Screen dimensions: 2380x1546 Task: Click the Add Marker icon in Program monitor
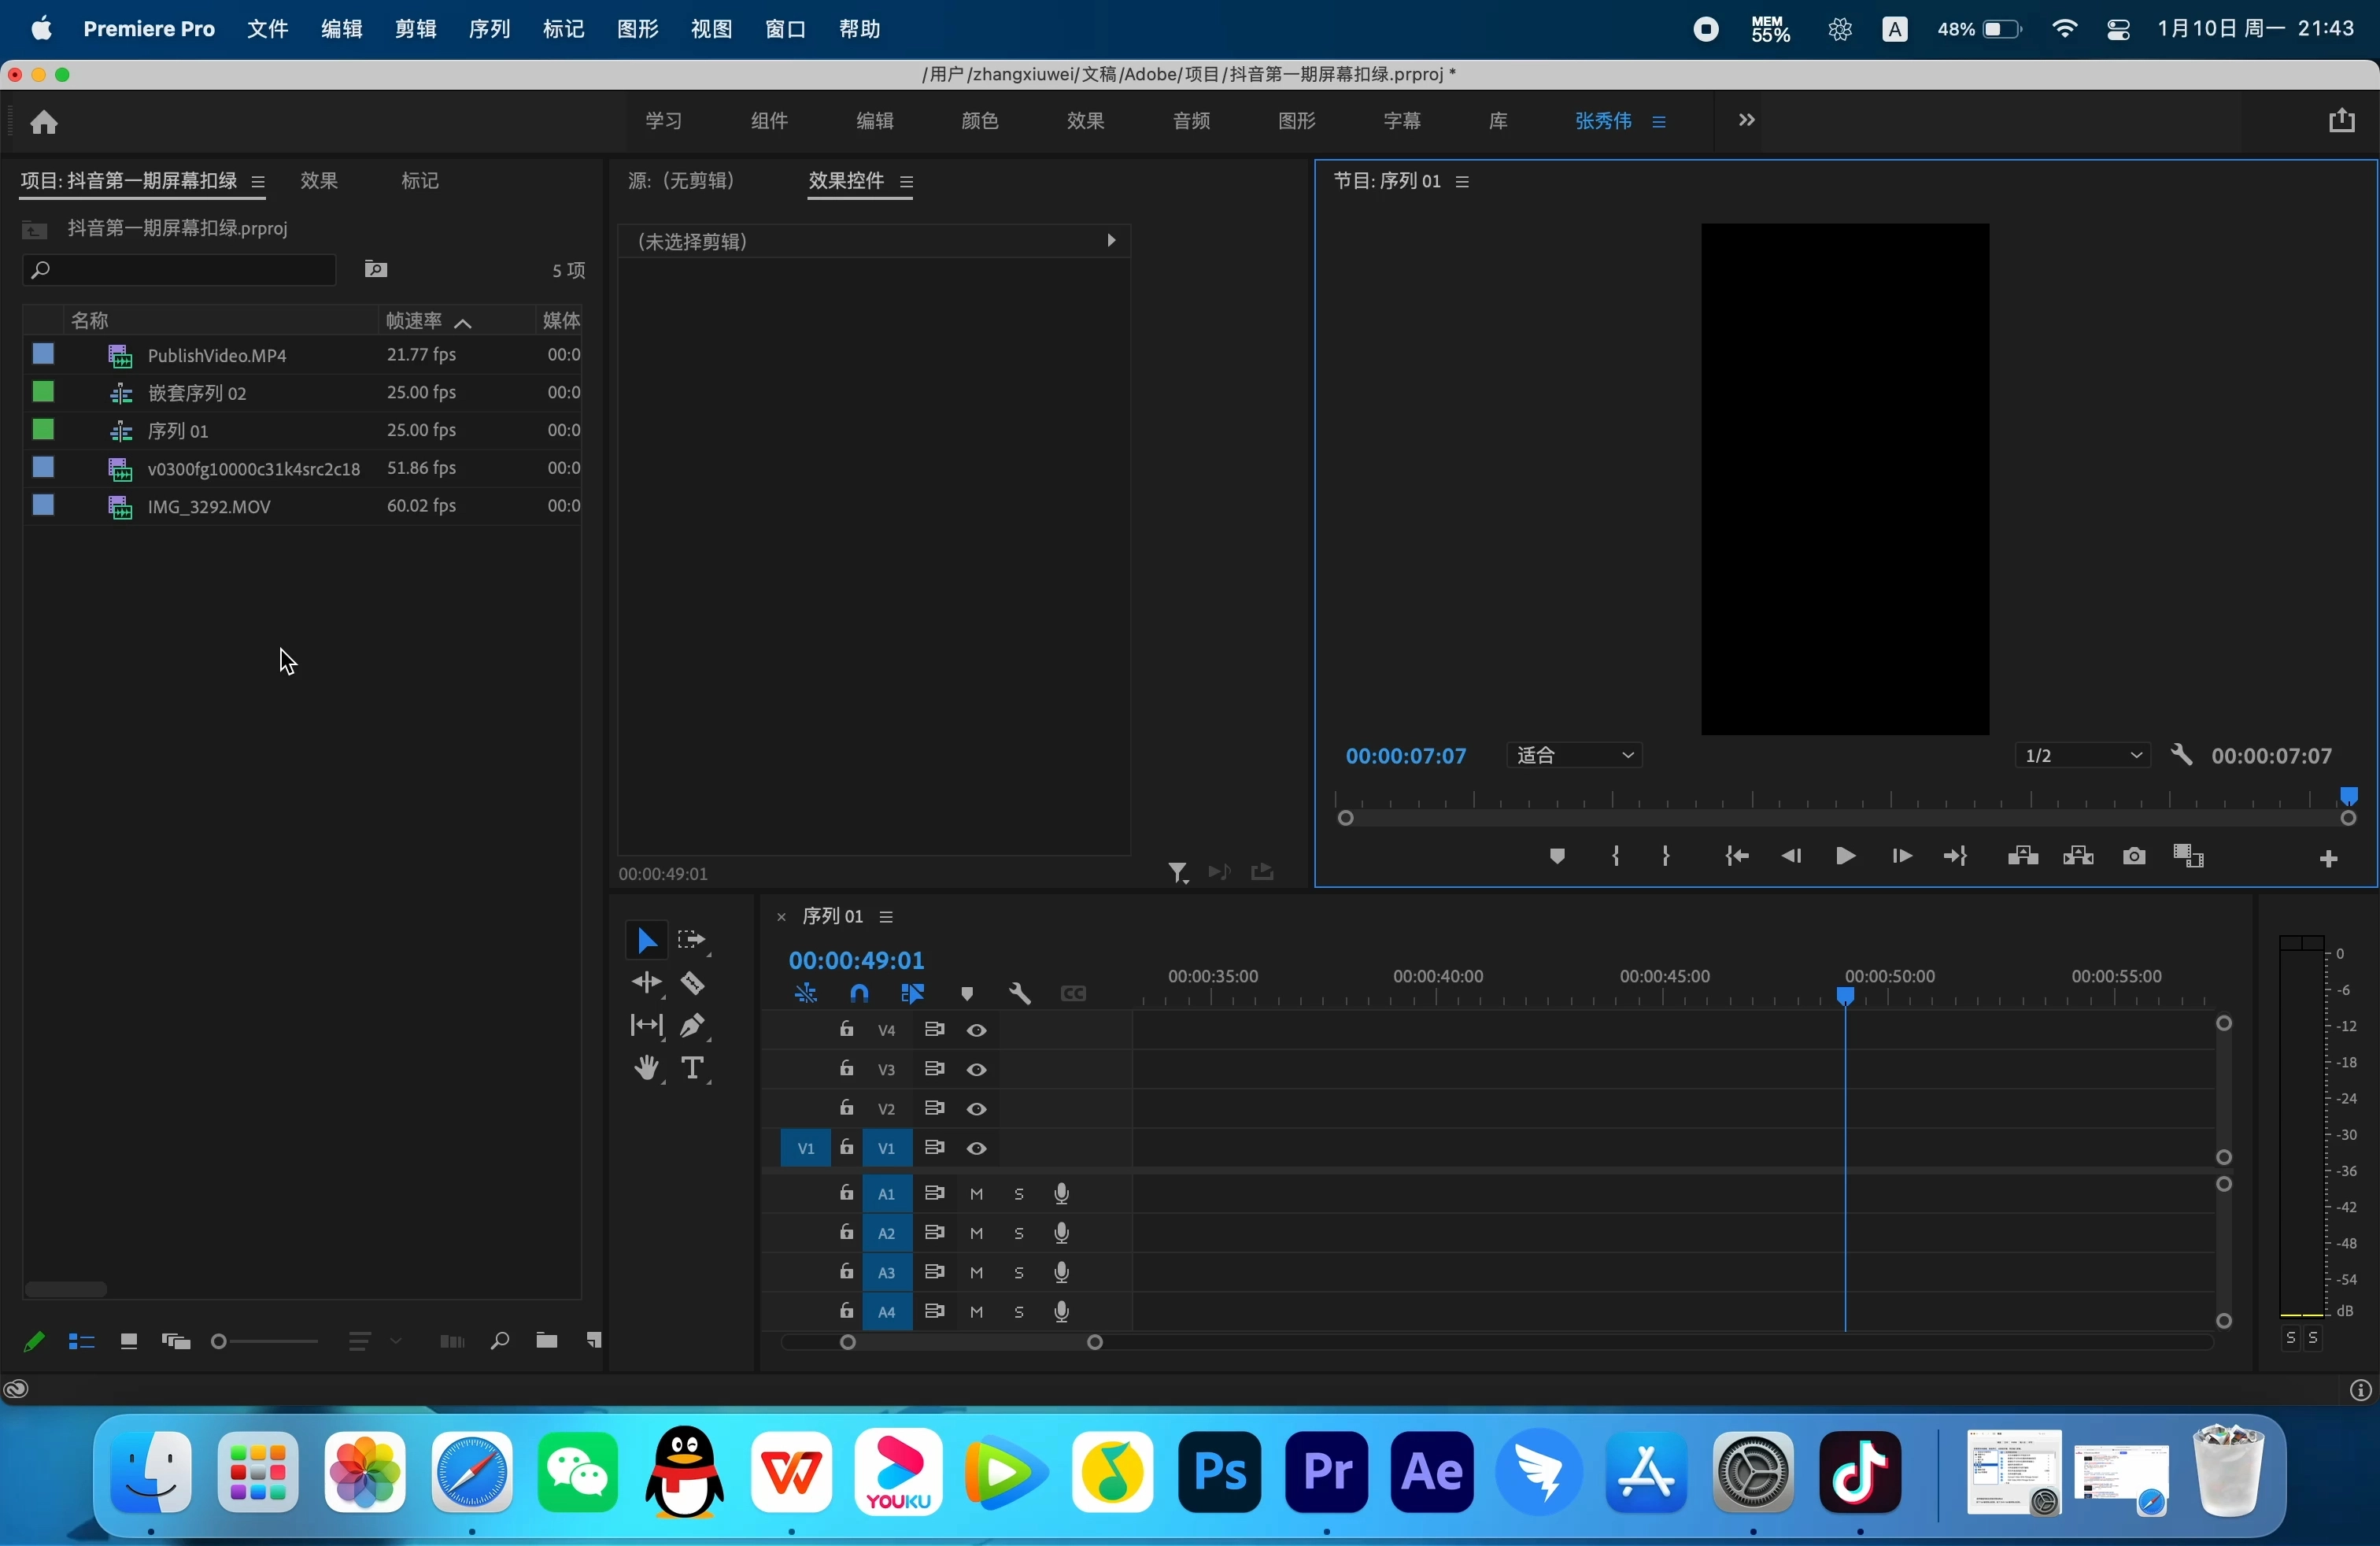[x=1556, y=857]
